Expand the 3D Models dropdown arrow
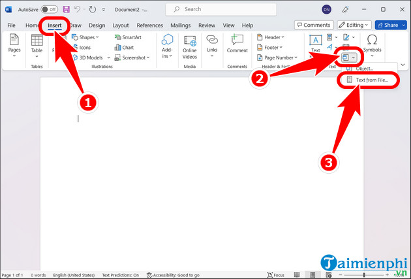Screen dimensions: 411x279 [108, 57]
